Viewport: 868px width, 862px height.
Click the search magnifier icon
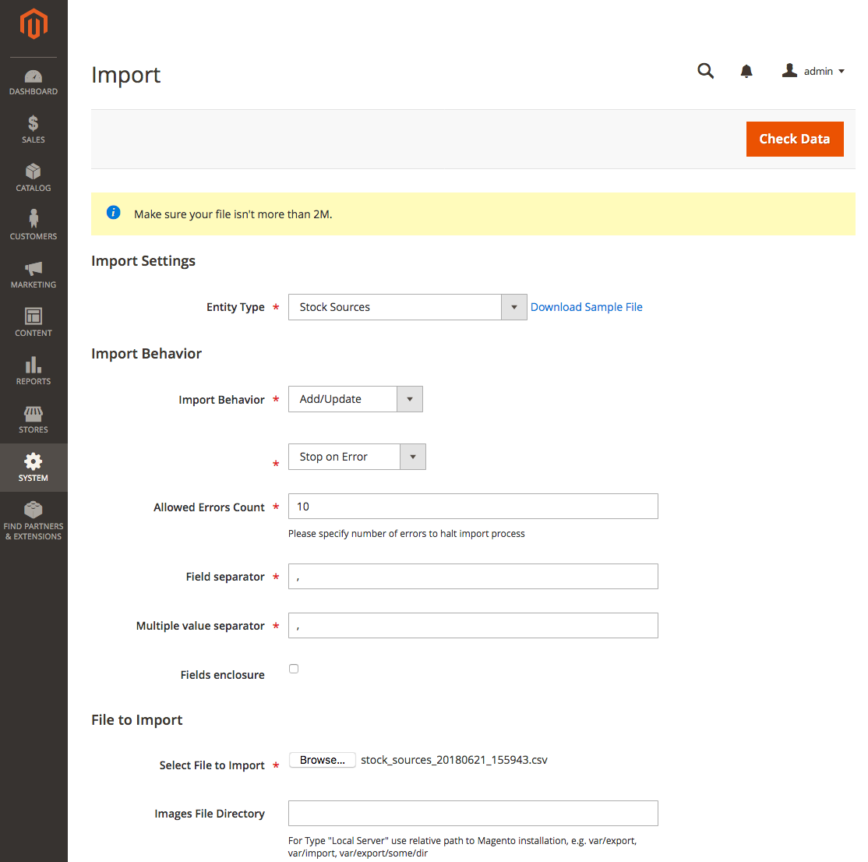(705, 71)
